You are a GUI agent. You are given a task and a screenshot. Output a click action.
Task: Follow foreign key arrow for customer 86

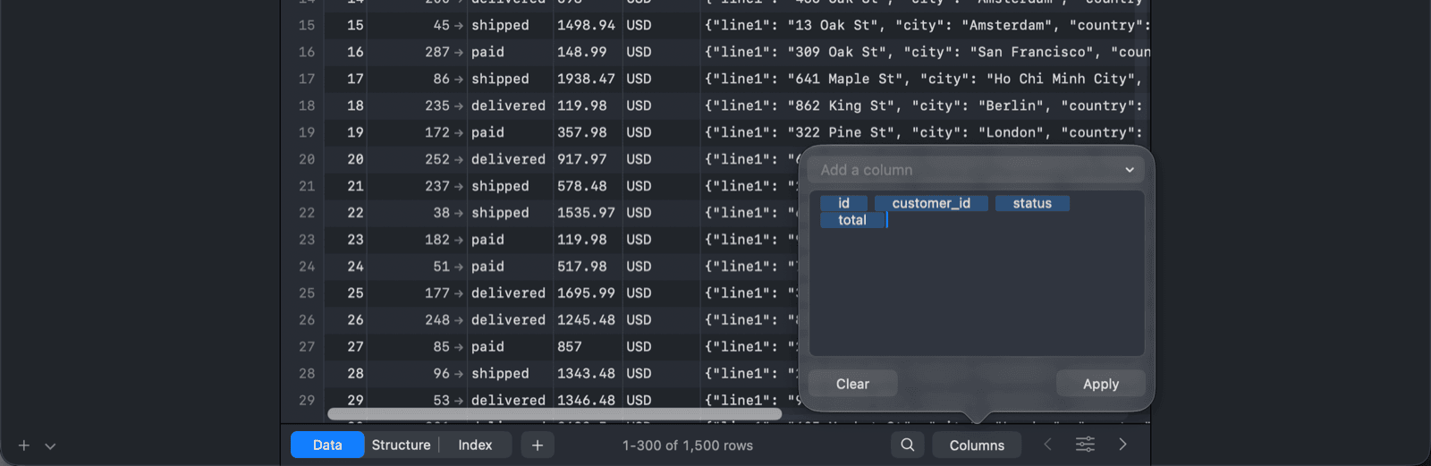(x=459, y=80)
